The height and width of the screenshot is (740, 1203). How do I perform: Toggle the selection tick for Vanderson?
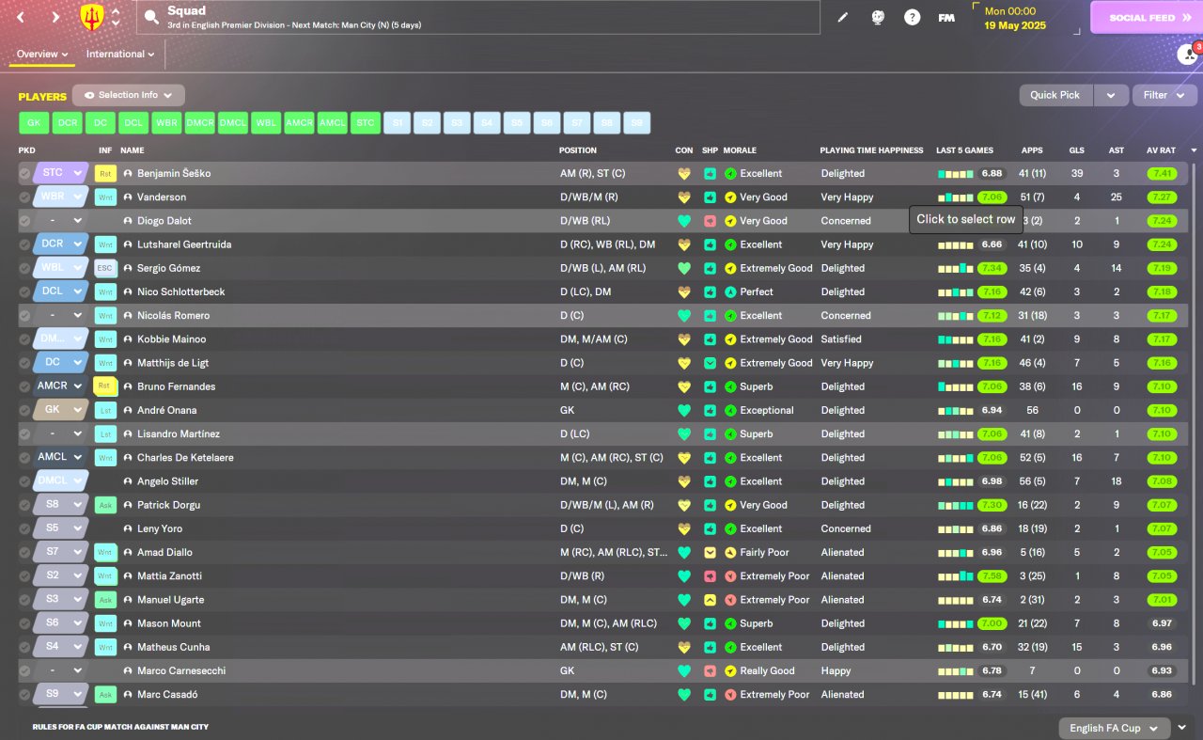(x=24, y=197)
